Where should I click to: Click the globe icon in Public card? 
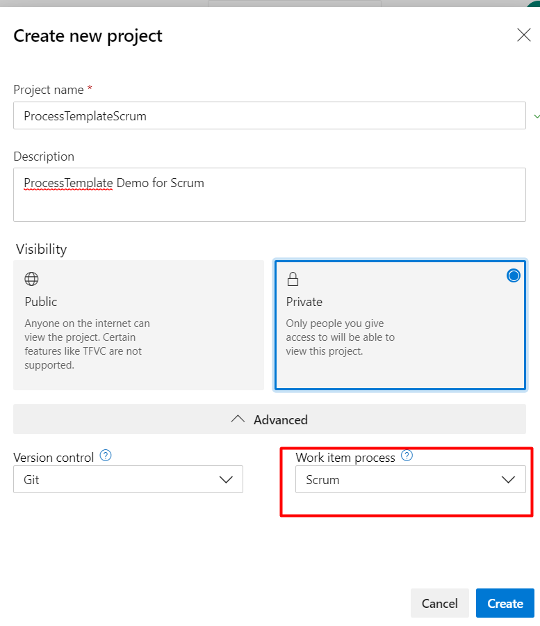pyautogui.click(x=31, y=279)
